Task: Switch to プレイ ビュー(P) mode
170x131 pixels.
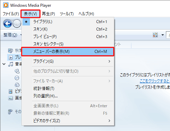Action: [68, 37]
